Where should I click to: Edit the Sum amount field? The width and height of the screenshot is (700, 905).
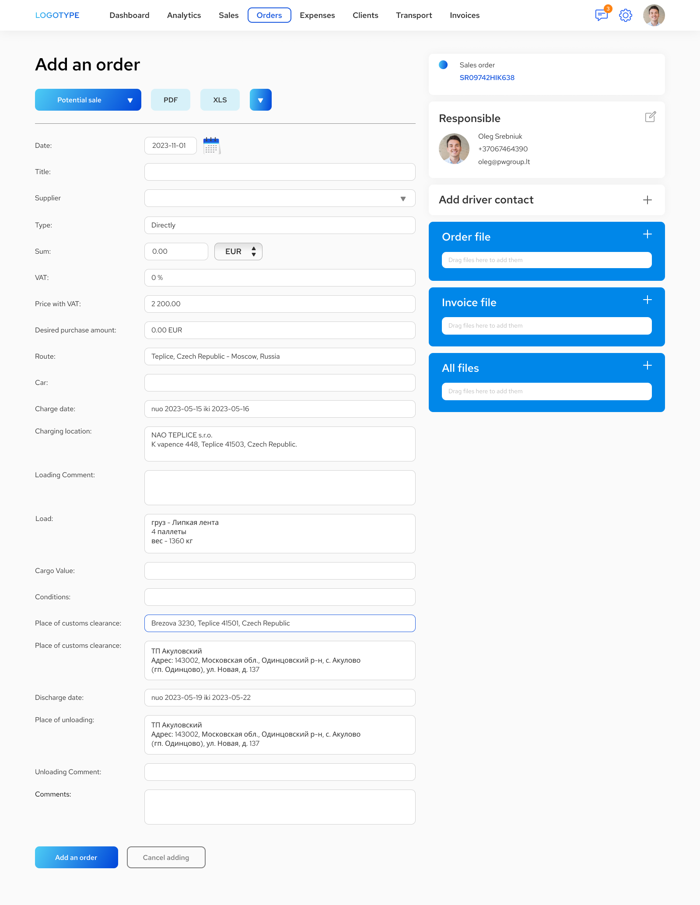point(176,252)
